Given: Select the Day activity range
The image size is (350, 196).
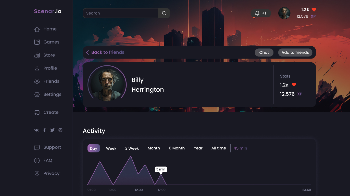Looking at the screenshot, I should click(94, 148).
